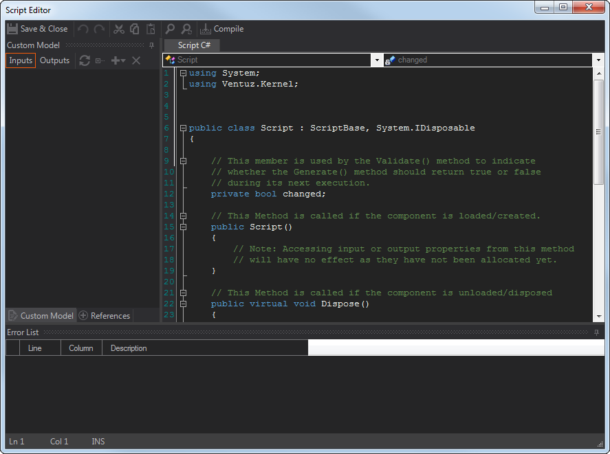Image resolution: width=610 pixels, height=454 pixels.
Task: Click the Redo arrow icon
Action: (x=99, y=29)
